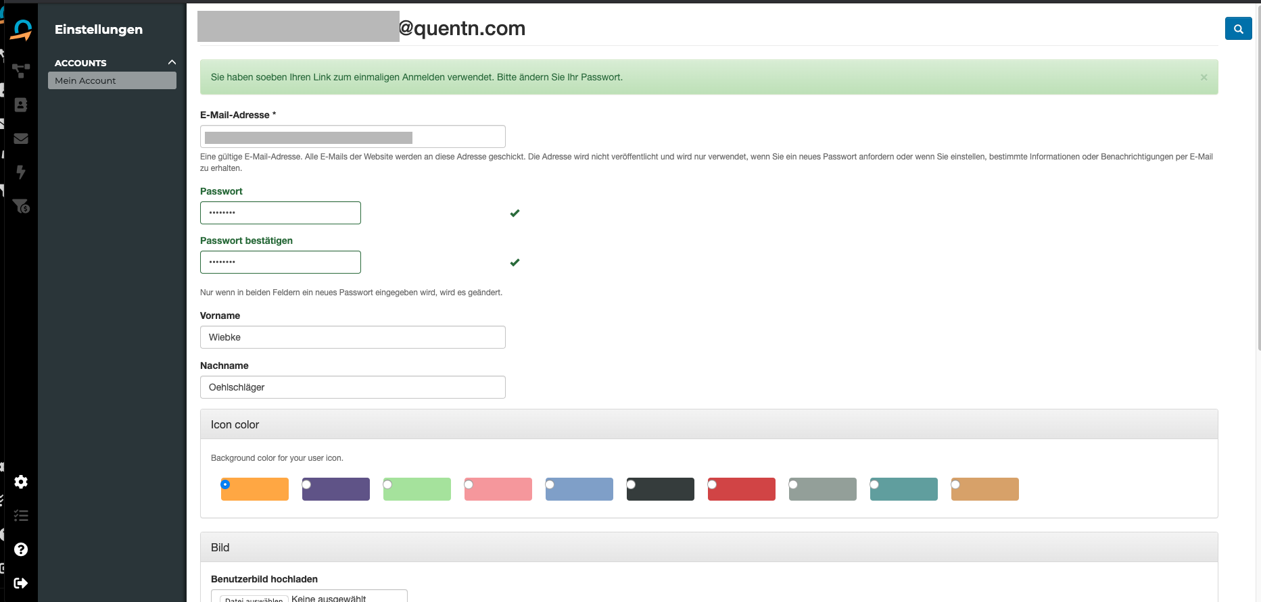Click the Vorname input field
The width and height of the screenshot is (1261, 602).
click(x=352, y=337)
